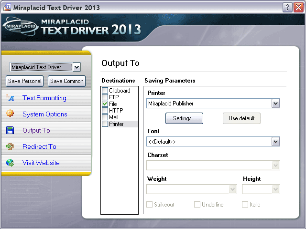Click the title bar application icon
306x229 pixels.
tap(7, 8)
